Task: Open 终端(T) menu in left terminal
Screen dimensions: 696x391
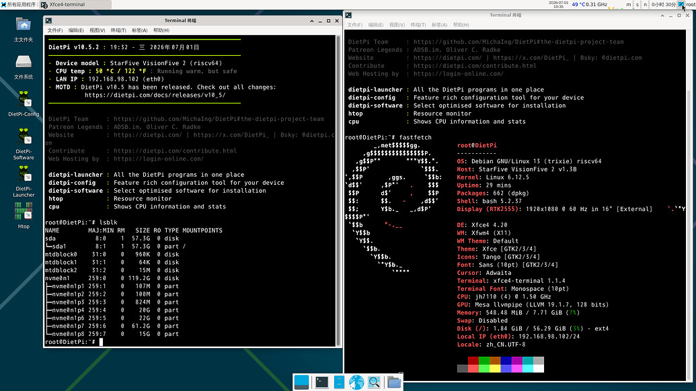Action: [x=118, y=31]
